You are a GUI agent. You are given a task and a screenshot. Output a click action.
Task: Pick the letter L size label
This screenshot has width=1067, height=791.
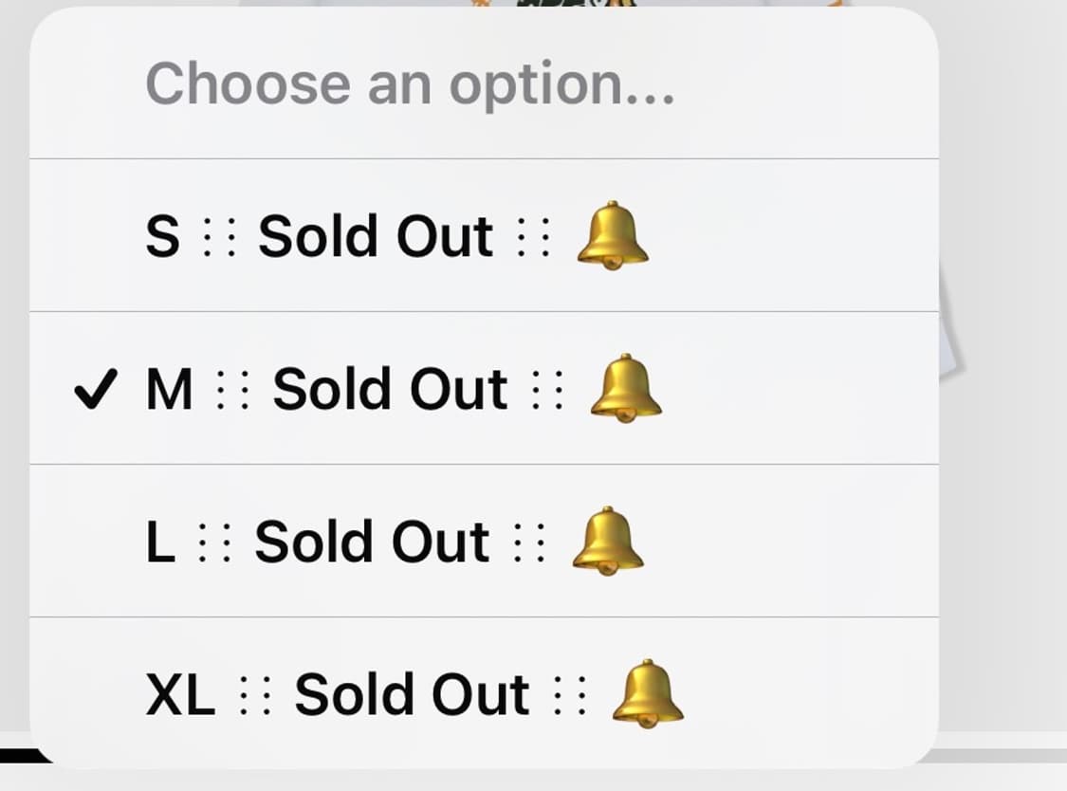click(x=160, y=543)
